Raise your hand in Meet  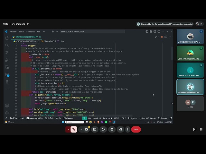point(120,129)
